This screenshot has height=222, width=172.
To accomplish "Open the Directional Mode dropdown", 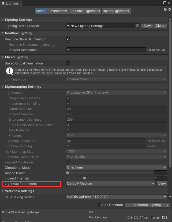I will [117, 167].
